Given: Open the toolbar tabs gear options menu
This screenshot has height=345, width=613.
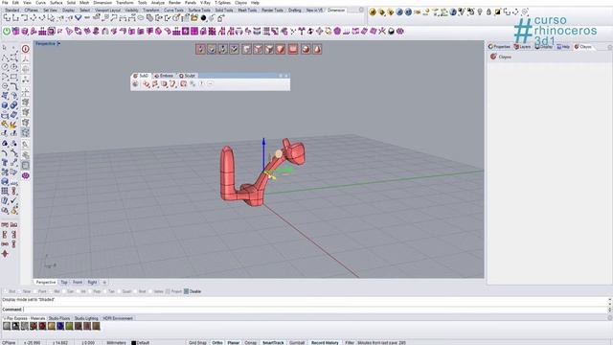Looking at the screenshot, I should click(361, 11).
